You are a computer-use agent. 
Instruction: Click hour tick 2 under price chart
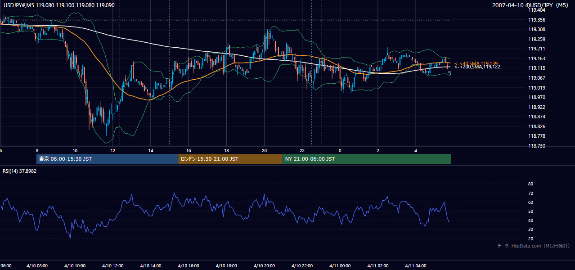pos(378,150)
